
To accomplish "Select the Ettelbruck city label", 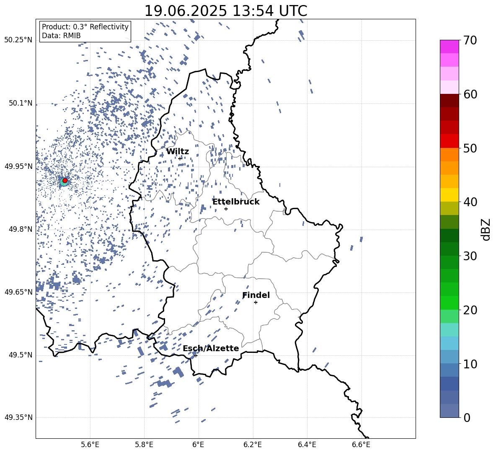I will (x=236, y=202).
